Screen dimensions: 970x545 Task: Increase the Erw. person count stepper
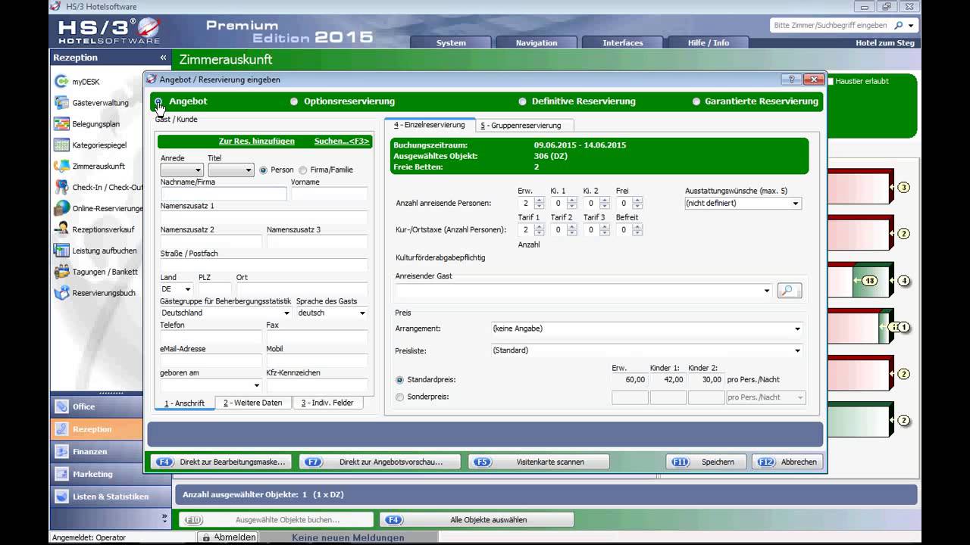(539, 200)
